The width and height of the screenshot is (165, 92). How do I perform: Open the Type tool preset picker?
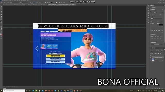coord(5,3)
